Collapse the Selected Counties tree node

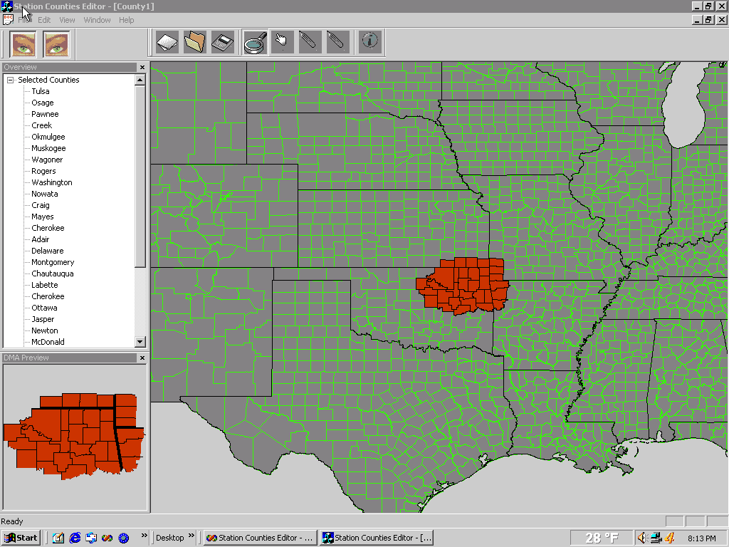coord(9,80)
